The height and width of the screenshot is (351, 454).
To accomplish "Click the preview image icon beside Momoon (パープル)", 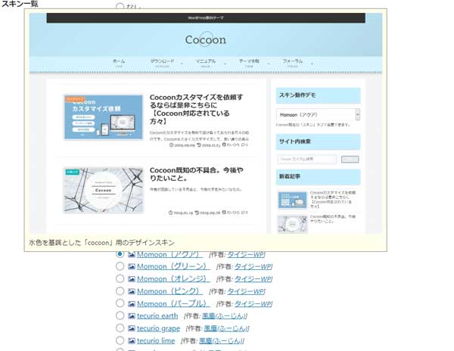I will coord(132,303).
